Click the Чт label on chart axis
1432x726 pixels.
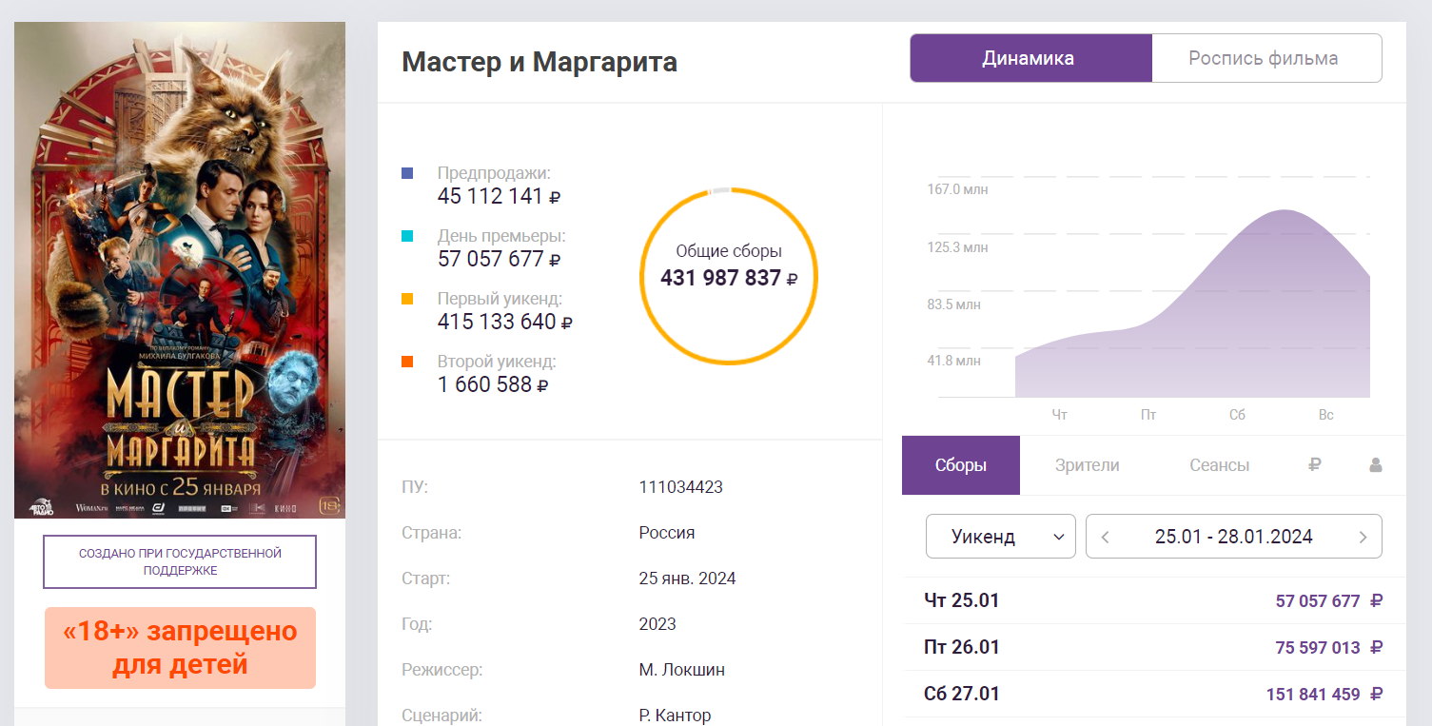pos(1060,415)
